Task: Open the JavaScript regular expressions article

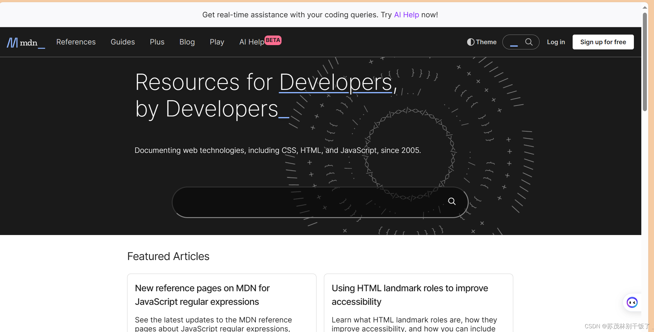Action: click(202, 295)
